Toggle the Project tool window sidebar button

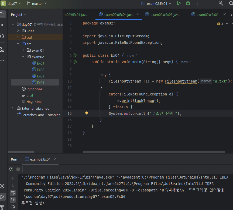coord(2,14)
